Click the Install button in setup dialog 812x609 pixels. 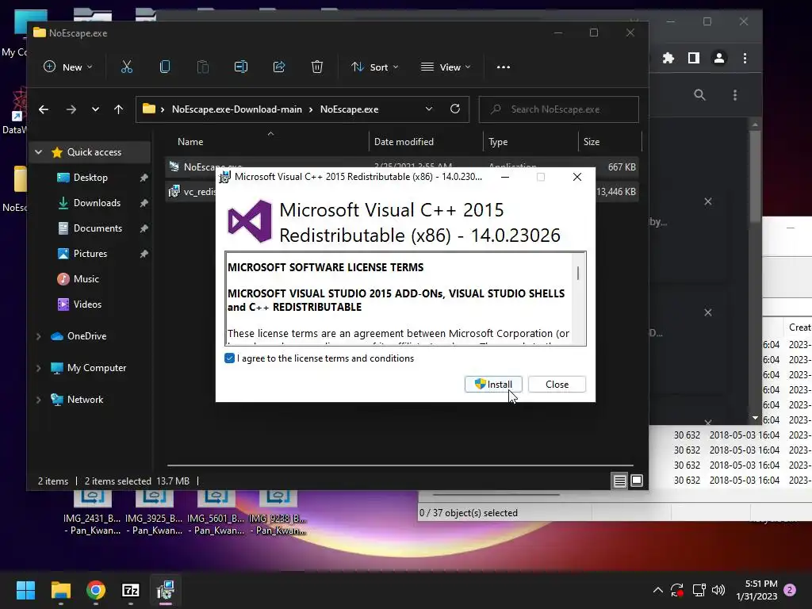tap(493, 385)
